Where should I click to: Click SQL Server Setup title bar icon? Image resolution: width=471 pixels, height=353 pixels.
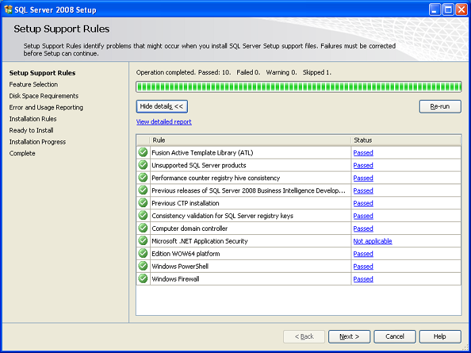[8, 9]
